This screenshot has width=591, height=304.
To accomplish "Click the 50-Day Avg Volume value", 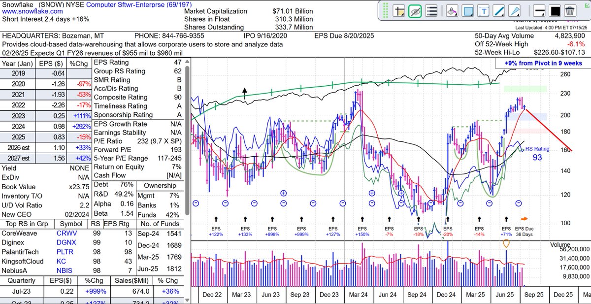I will (570, 36).
